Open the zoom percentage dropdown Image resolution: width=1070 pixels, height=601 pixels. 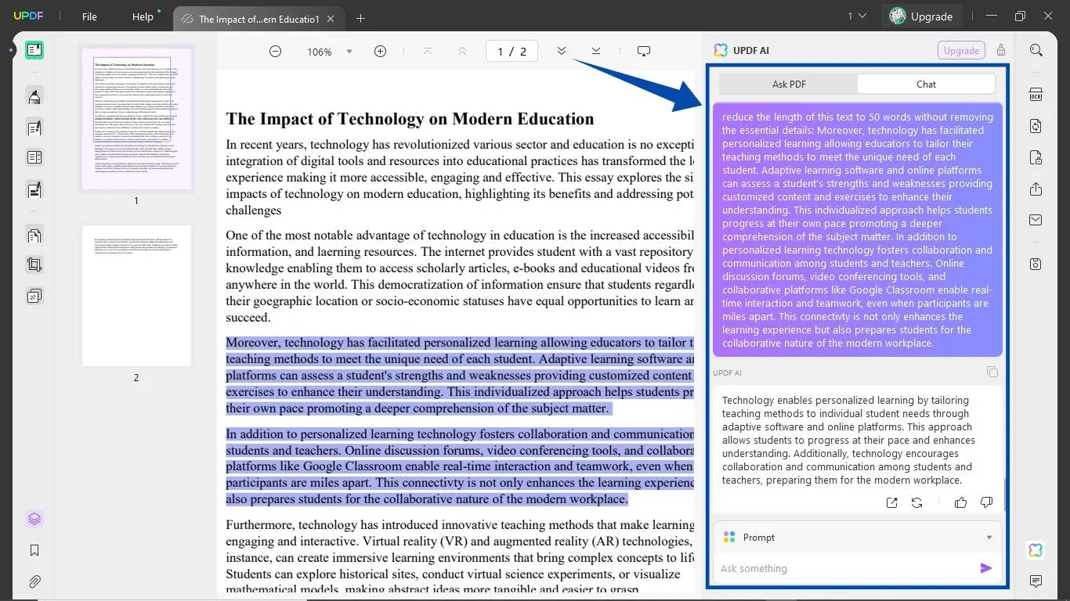click(349, 52)
